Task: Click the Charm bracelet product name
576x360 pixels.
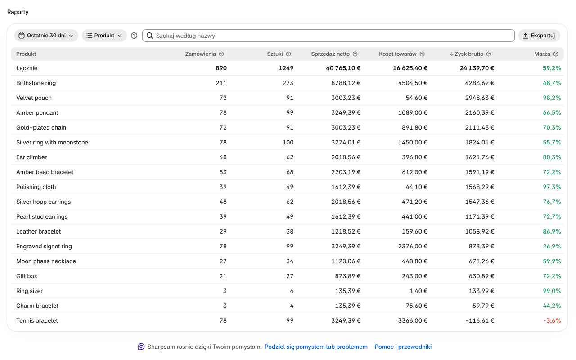Action: point(37,306)
